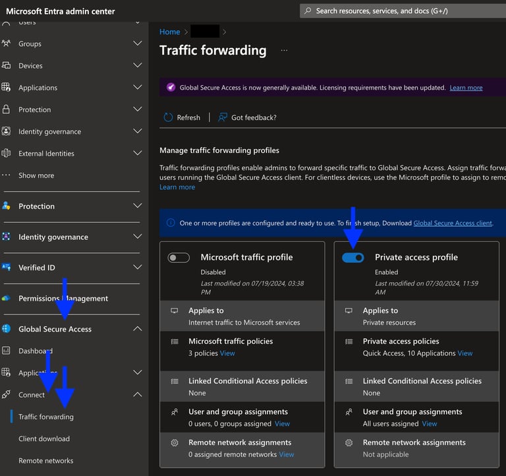Open Remote networks menu item

tap(46, 460)
